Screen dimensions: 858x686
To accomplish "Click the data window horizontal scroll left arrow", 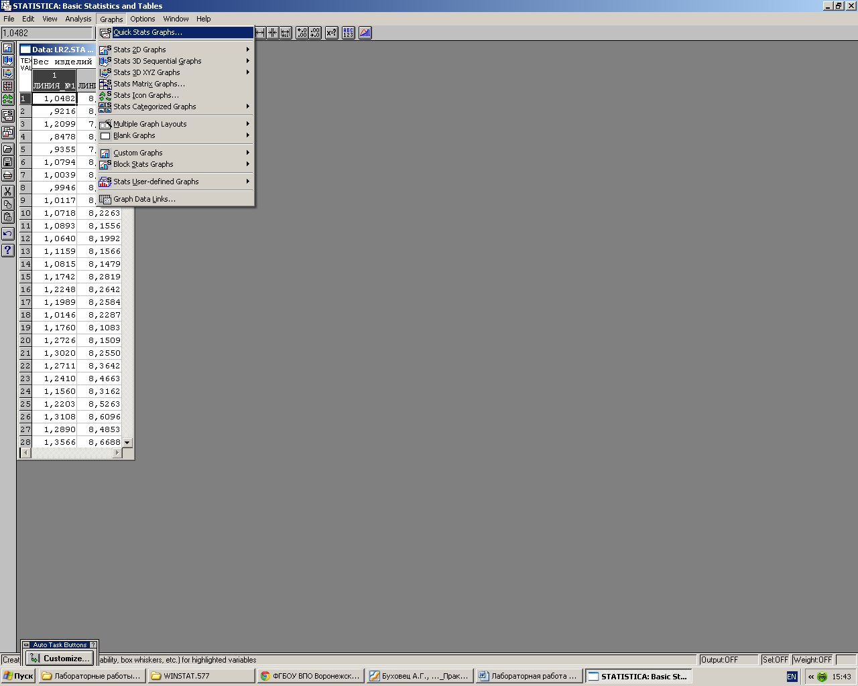I will pyautogui.click(x=26, y=453).
